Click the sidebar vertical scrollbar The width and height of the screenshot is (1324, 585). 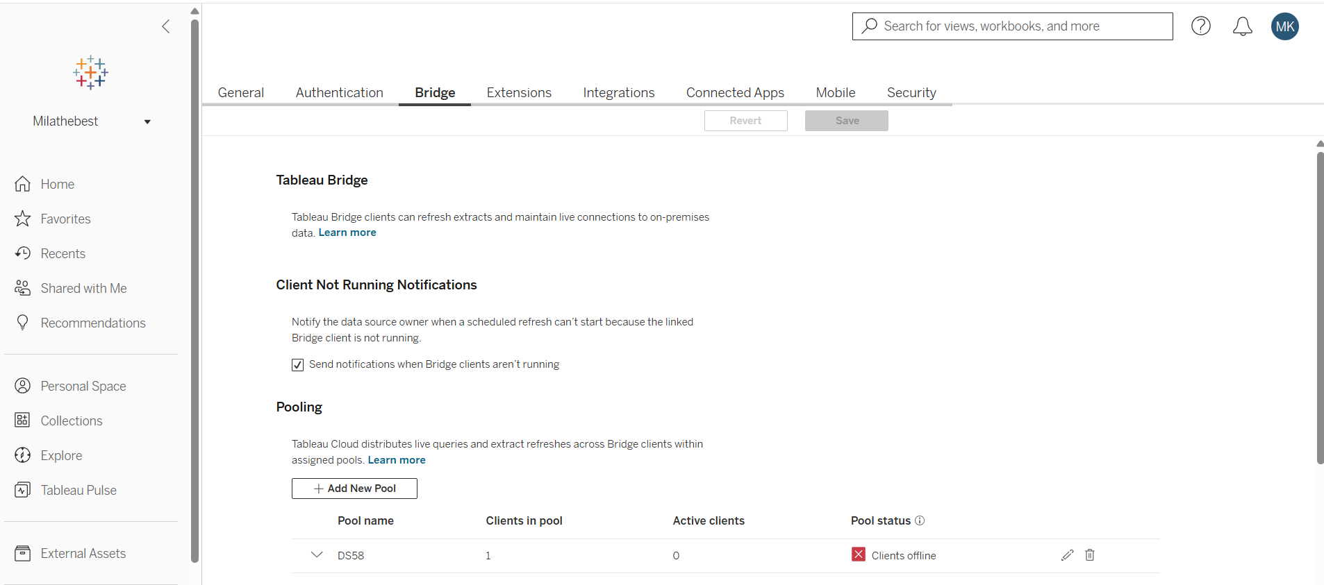(x=195, y=291)
